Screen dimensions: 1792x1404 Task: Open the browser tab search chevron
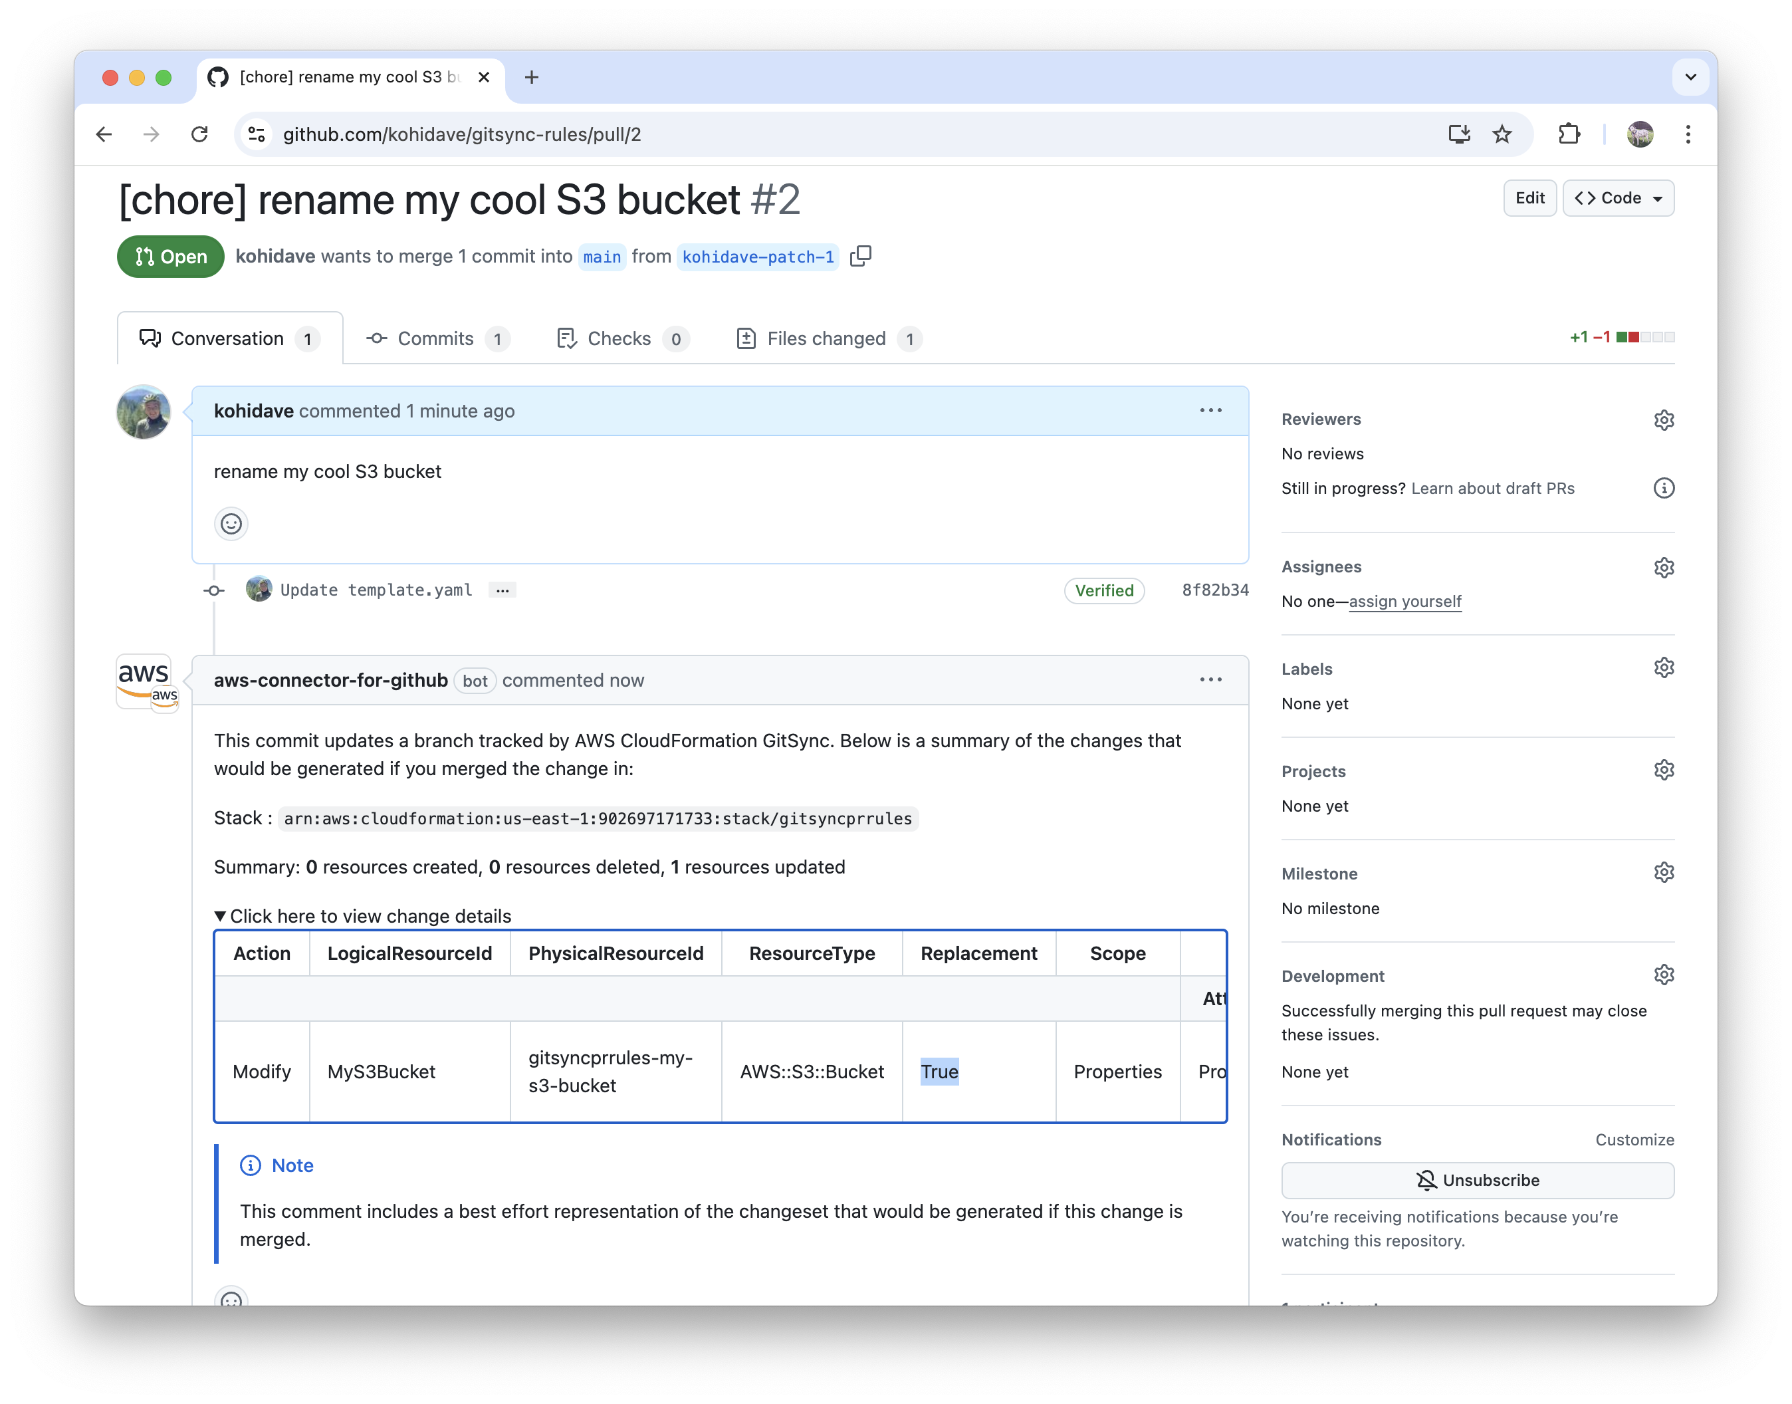point(1691,76)
